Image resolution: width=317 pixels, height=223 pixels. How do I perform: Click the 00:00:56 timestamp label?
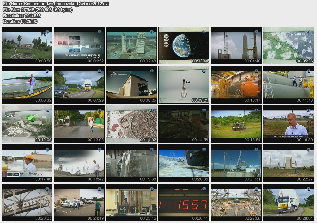pos(43,61)
